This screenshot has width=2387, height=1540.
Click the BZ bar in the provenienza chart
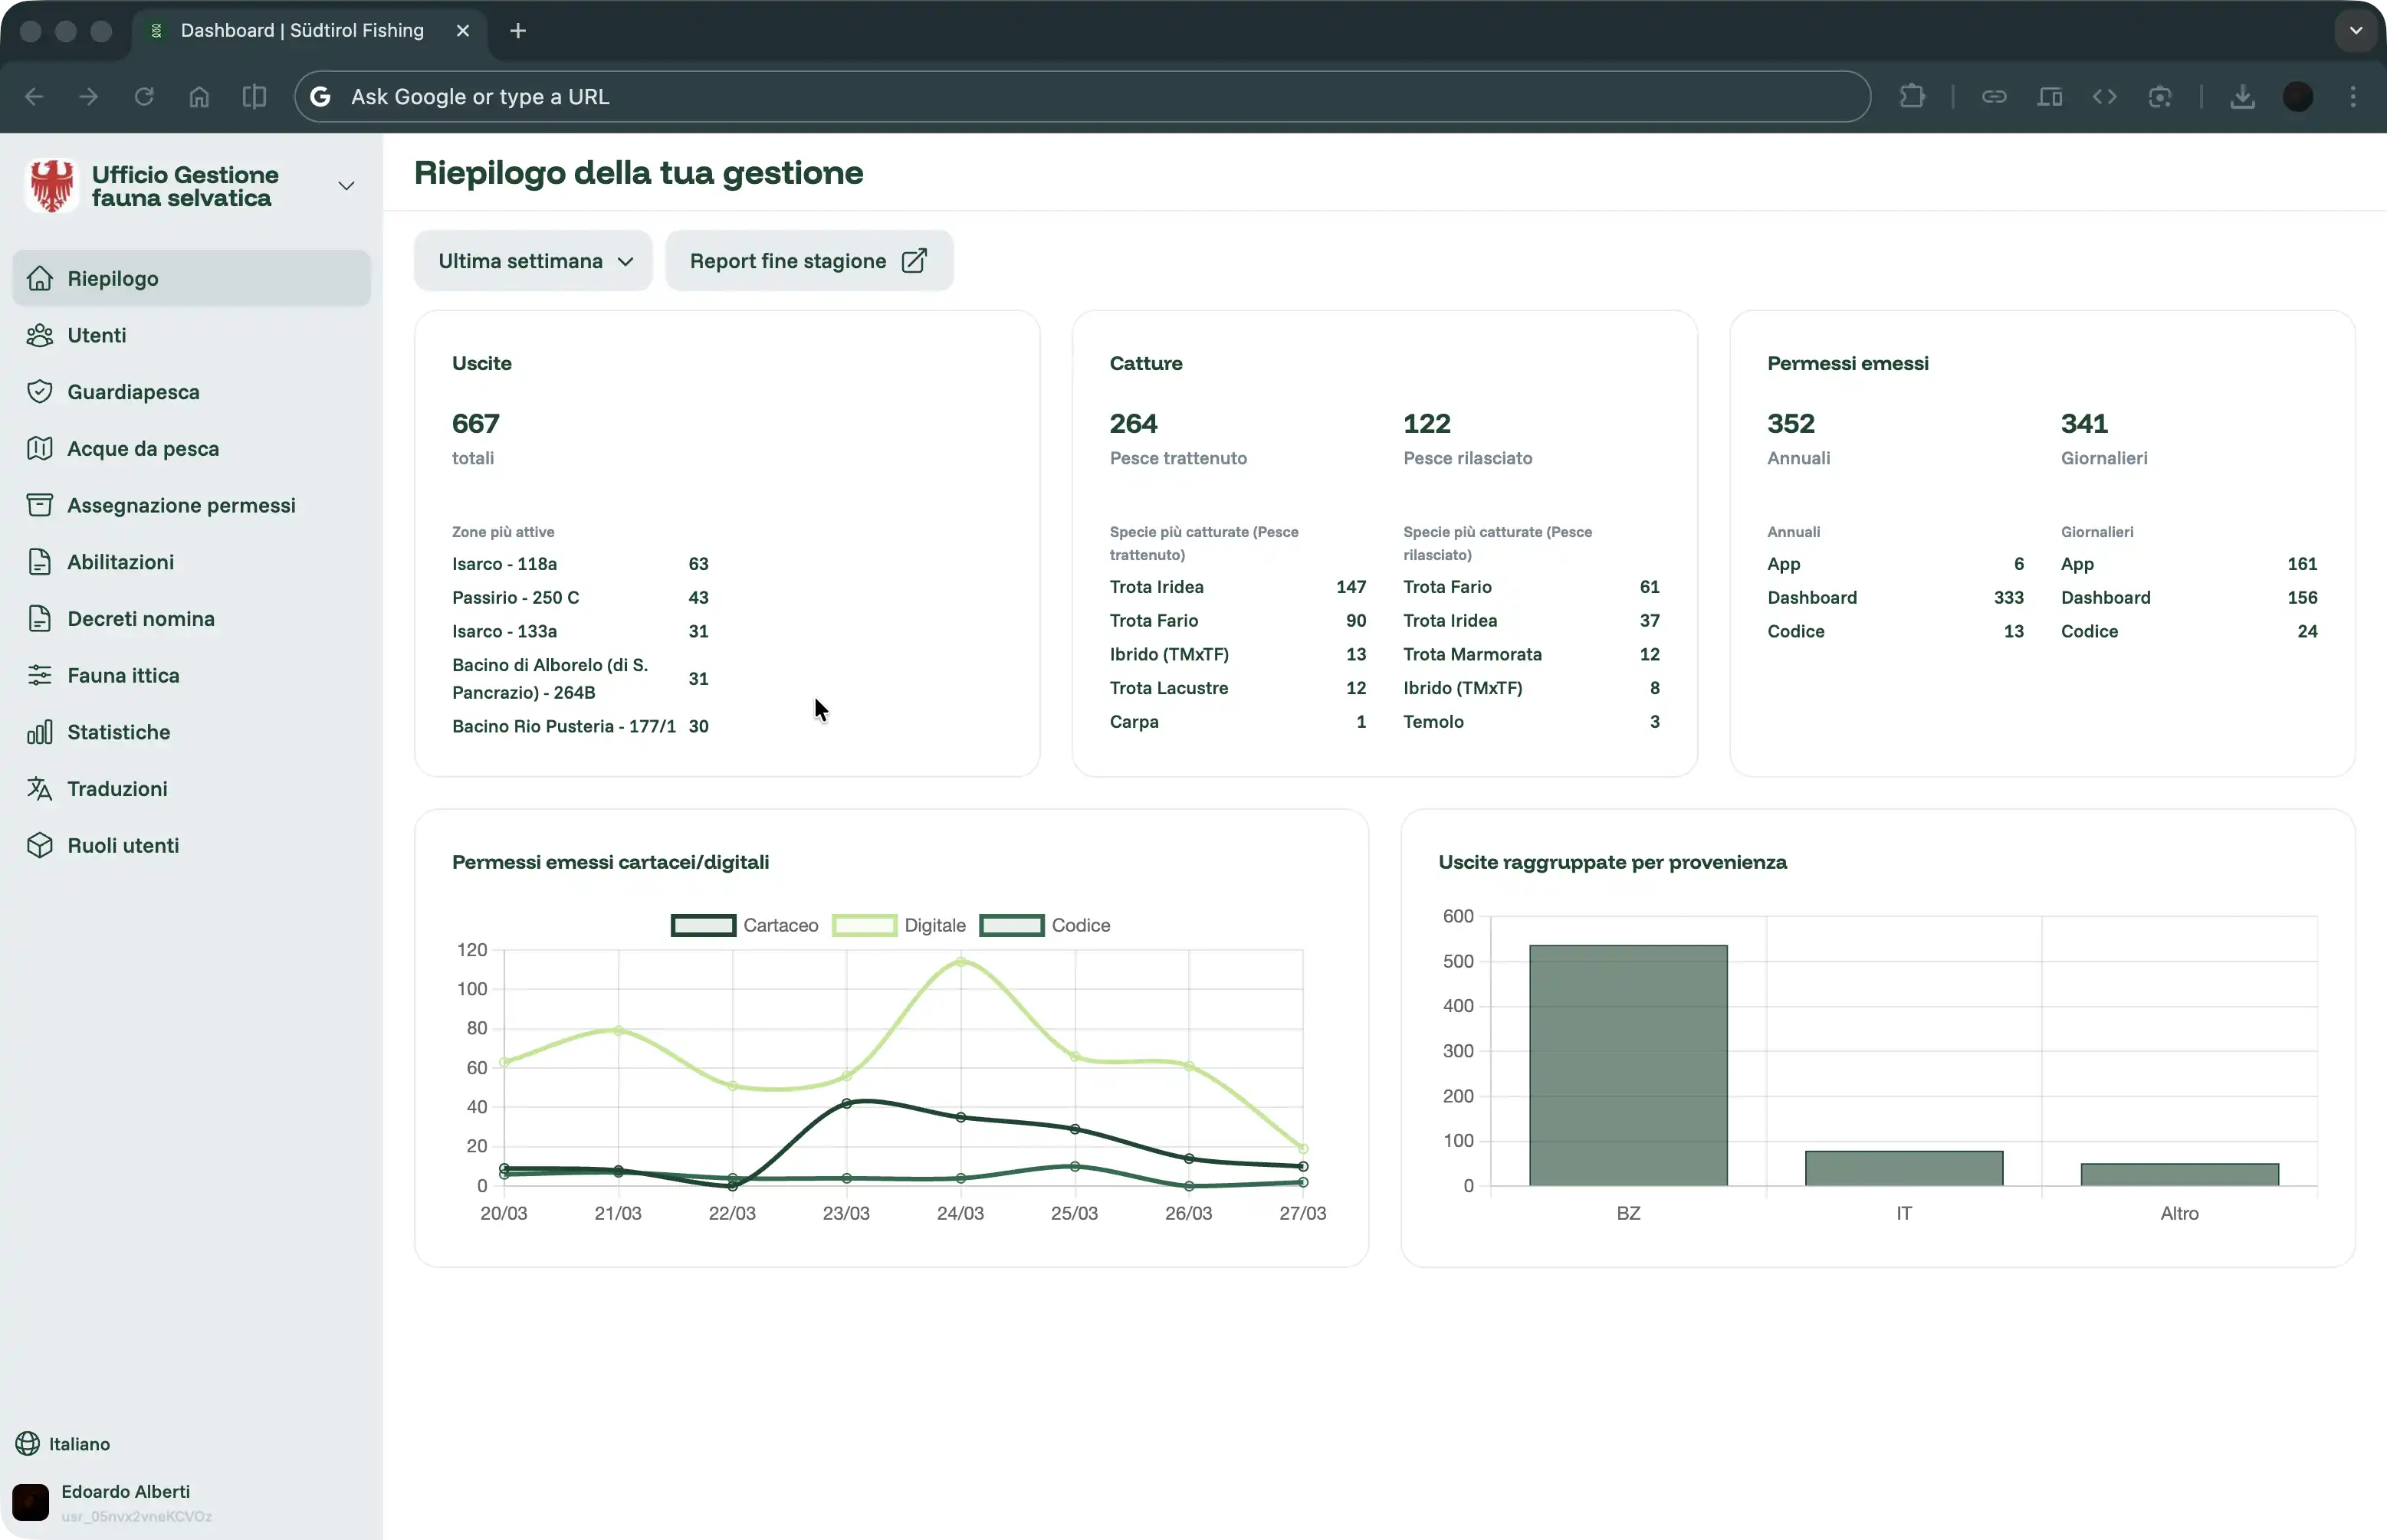[1627, 1065]
